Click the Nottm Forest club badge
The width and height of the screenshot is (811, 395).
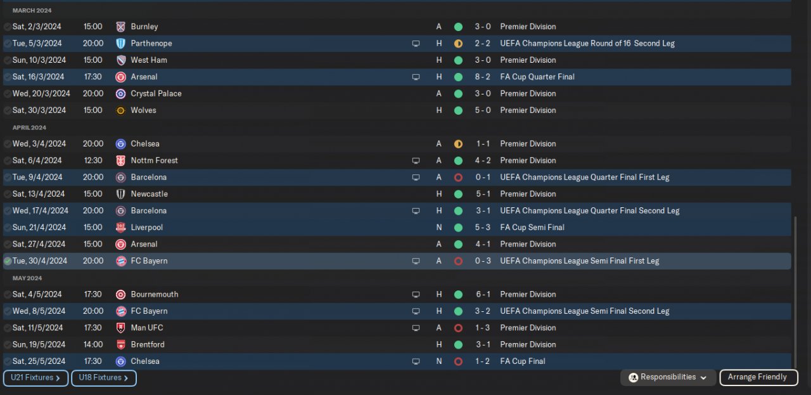coord(121,160)
